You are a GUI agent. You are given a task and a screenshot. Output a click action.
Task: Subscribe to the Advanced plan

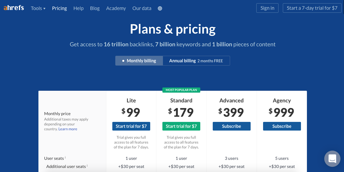pyautogui.click(x=231, y=126)
